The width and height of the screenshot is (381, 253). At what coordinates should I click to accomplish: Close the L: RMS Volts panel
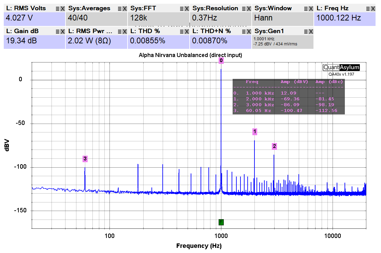coord(62,9)
